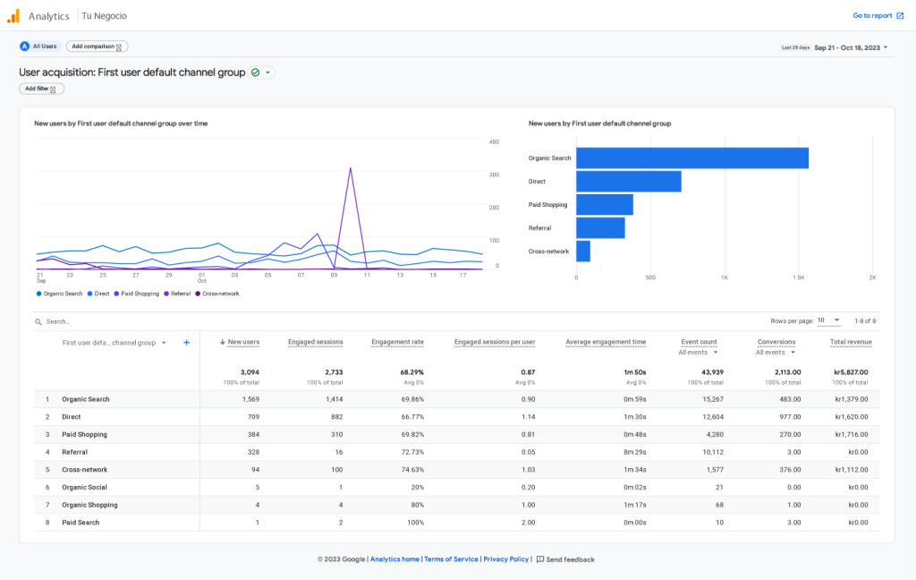Viewport: 916px width, 580px height.
Task: Click the Google Analytics logo icon
Action: 13,15
